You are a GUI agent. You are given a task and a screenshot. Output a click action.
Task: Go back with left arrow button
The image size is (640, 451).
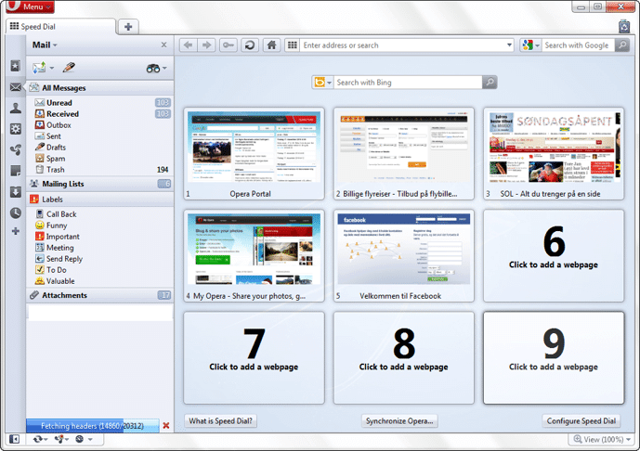click(x=189, y=45)
